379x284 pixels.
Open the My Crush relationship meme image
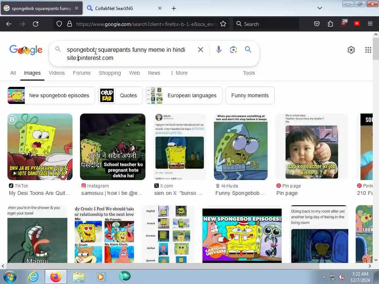[x=104, y=234]
